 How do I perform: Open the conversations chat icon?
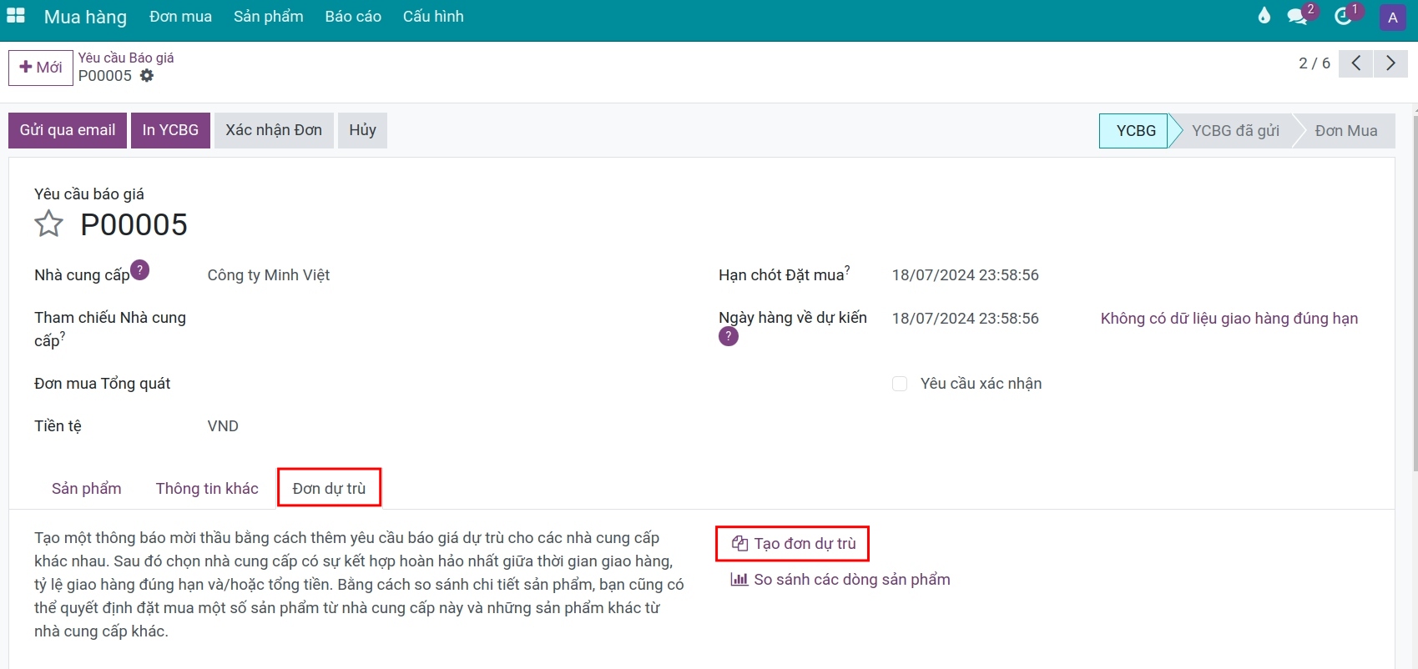[1298, 16]
